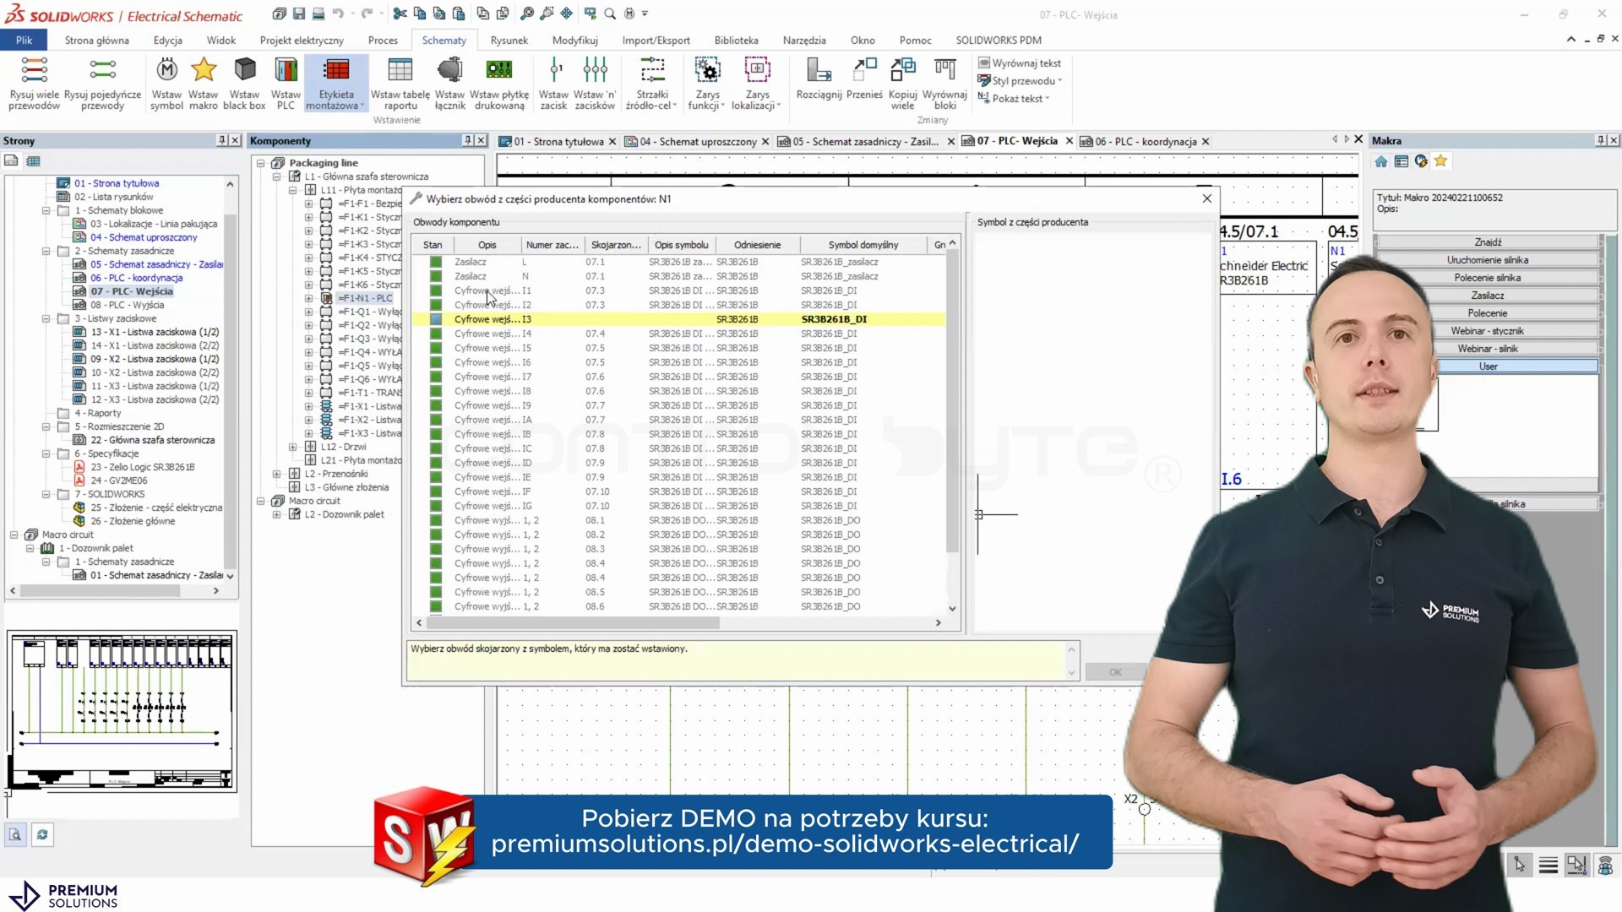This screenshot has height=912, width=1622.
Task: Click the pan view arrows icon
Action: pos(566,14)
